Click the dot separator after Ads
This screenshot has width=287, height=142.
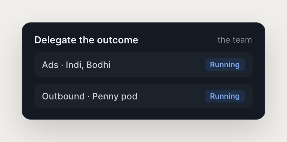[x=62, y=65]
